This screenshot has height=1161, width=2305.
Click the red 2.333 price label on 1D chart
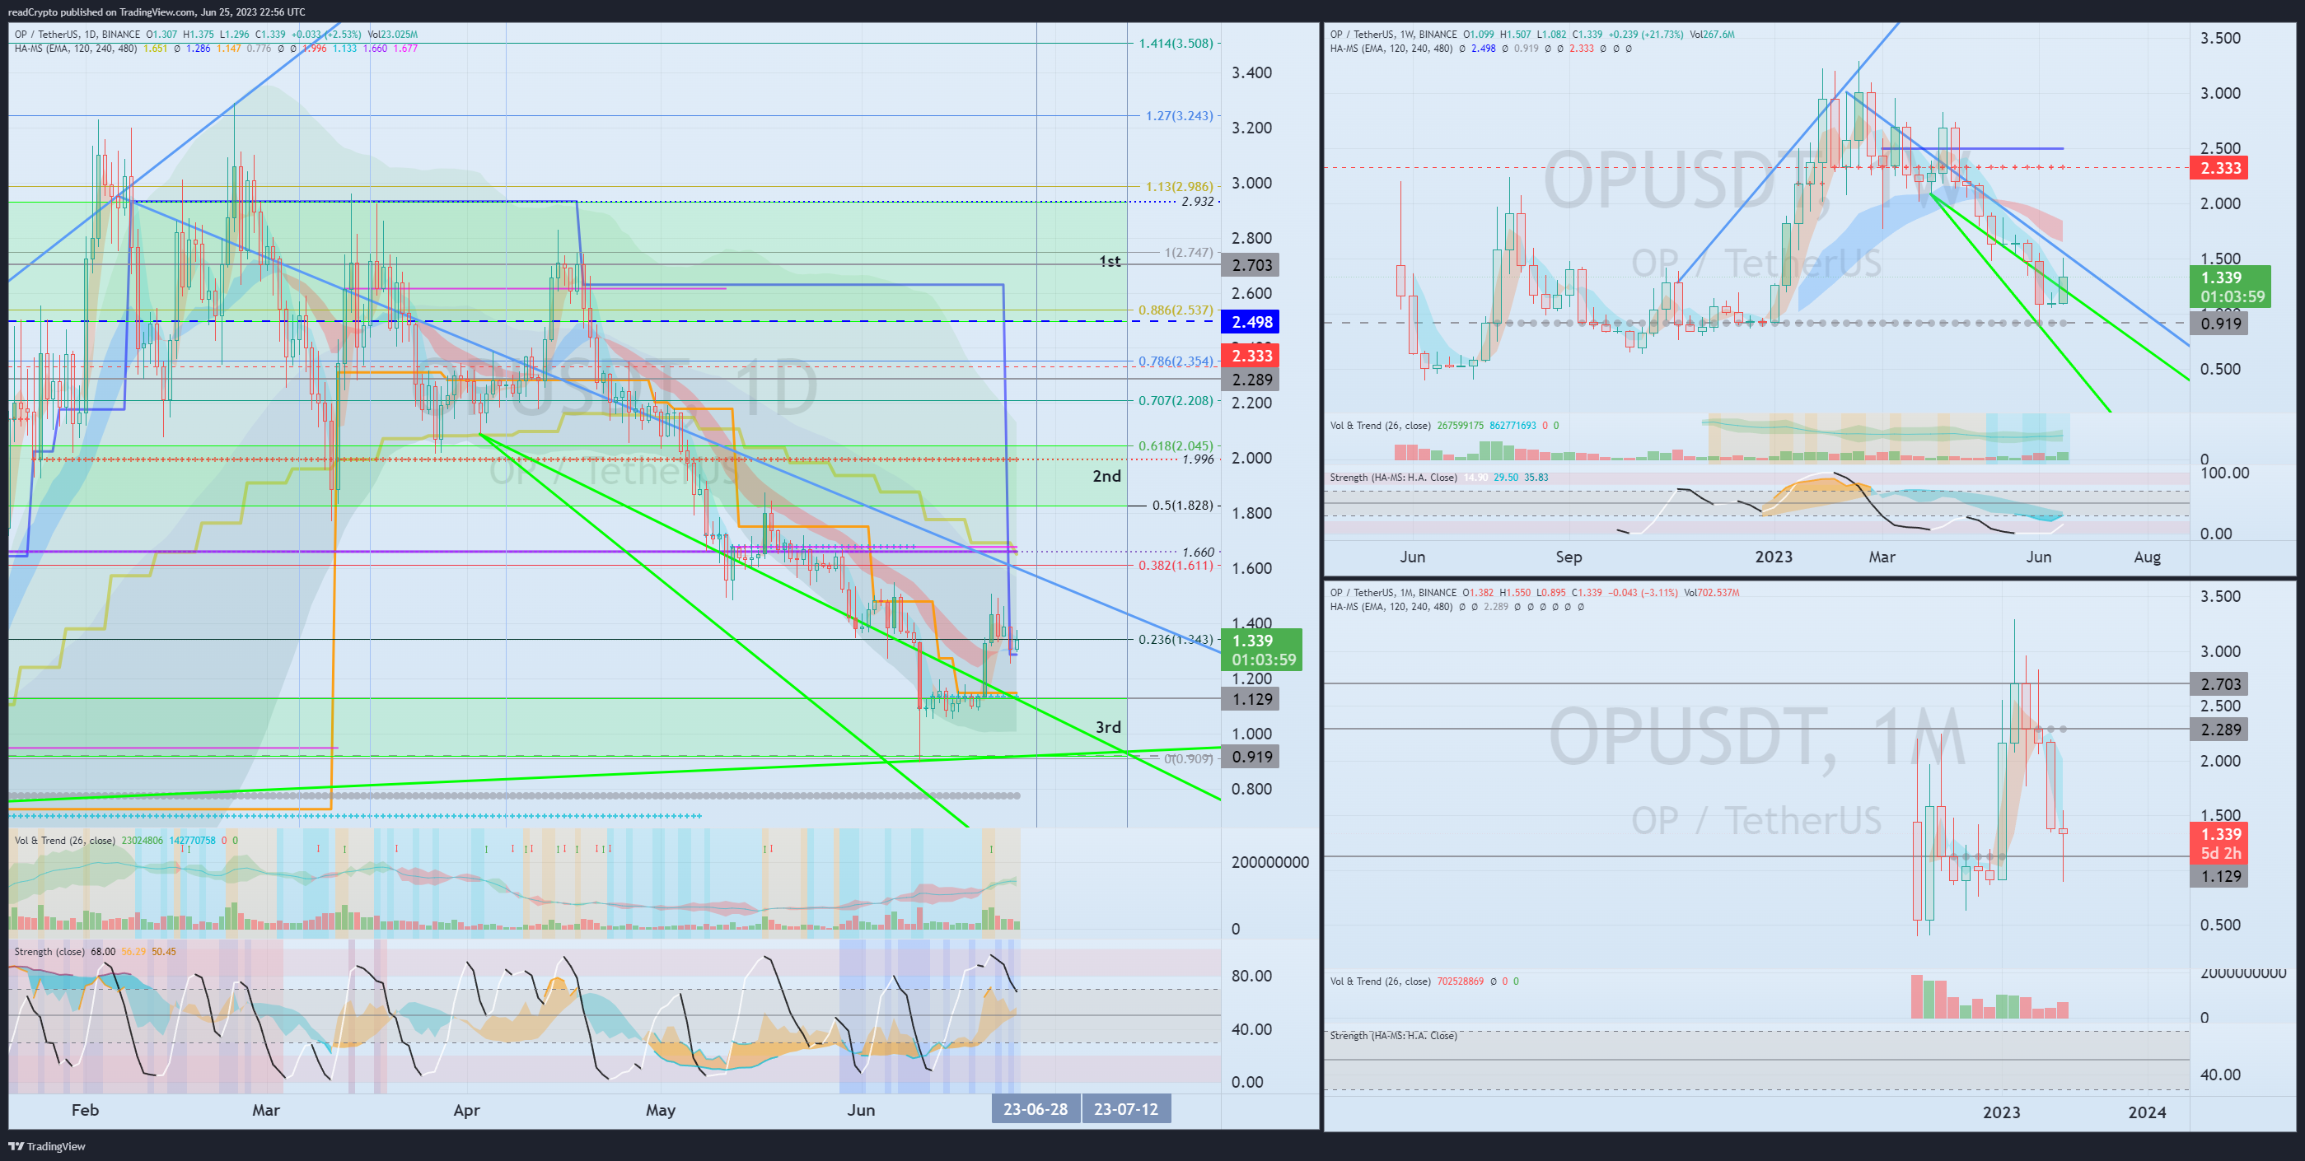(1251, 356)
